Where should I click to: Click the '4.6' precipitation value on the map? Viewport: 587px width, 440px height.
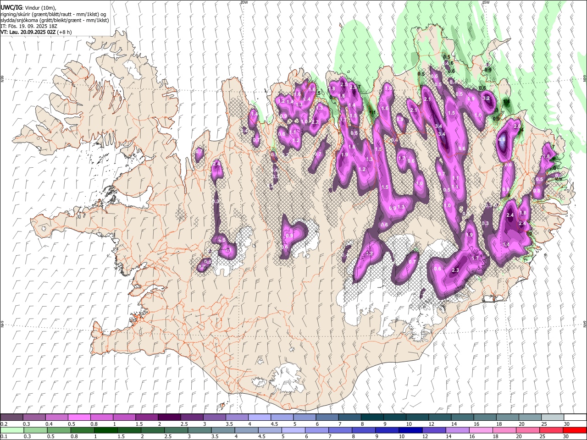(502, 139)
